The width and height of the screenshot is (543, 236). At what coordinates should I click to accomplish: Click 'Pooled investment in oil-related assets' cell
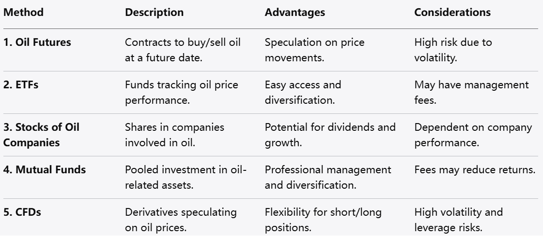(186, 177)
